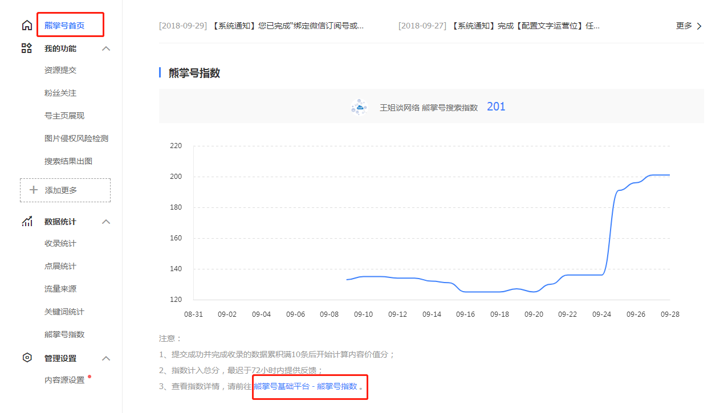This screenshot has width=728, height=413.
Task: Click the grid icon next to 我的功能
Action: (27, 48)
